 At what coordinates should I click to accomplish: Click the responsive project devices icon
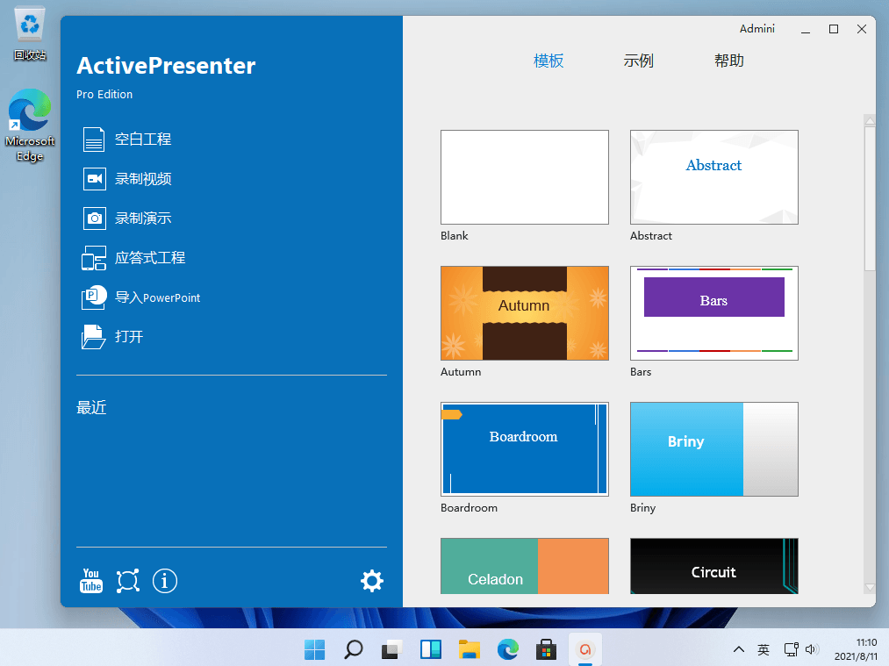pos(94,258)
